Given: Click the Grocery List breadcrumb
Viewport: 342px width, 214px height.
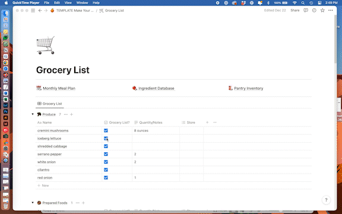Looking at the screenshot, I should 112,11.
